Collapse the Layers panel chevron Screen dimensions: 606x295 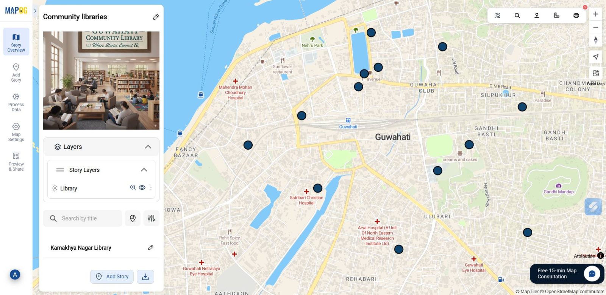[x=148, y=147]
